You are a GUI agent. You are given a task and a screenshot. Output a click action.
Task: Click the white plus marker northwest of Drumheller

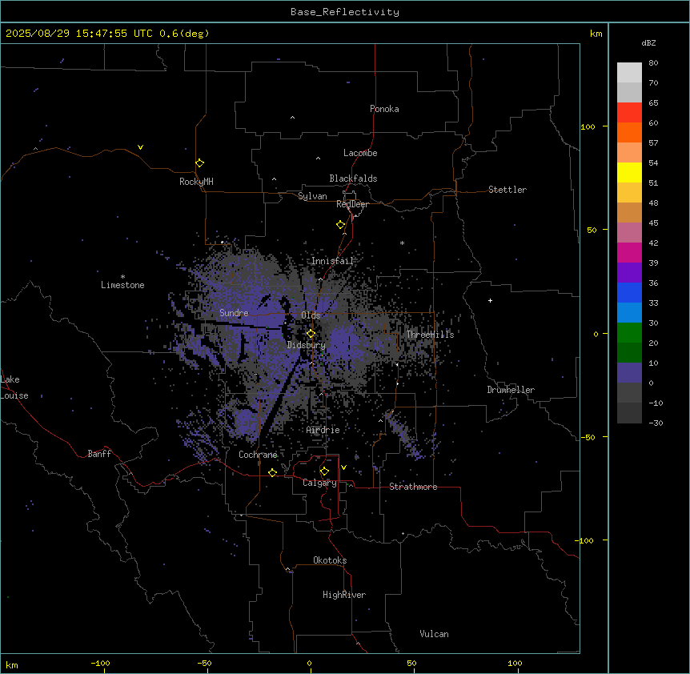[x=490, y=300]
